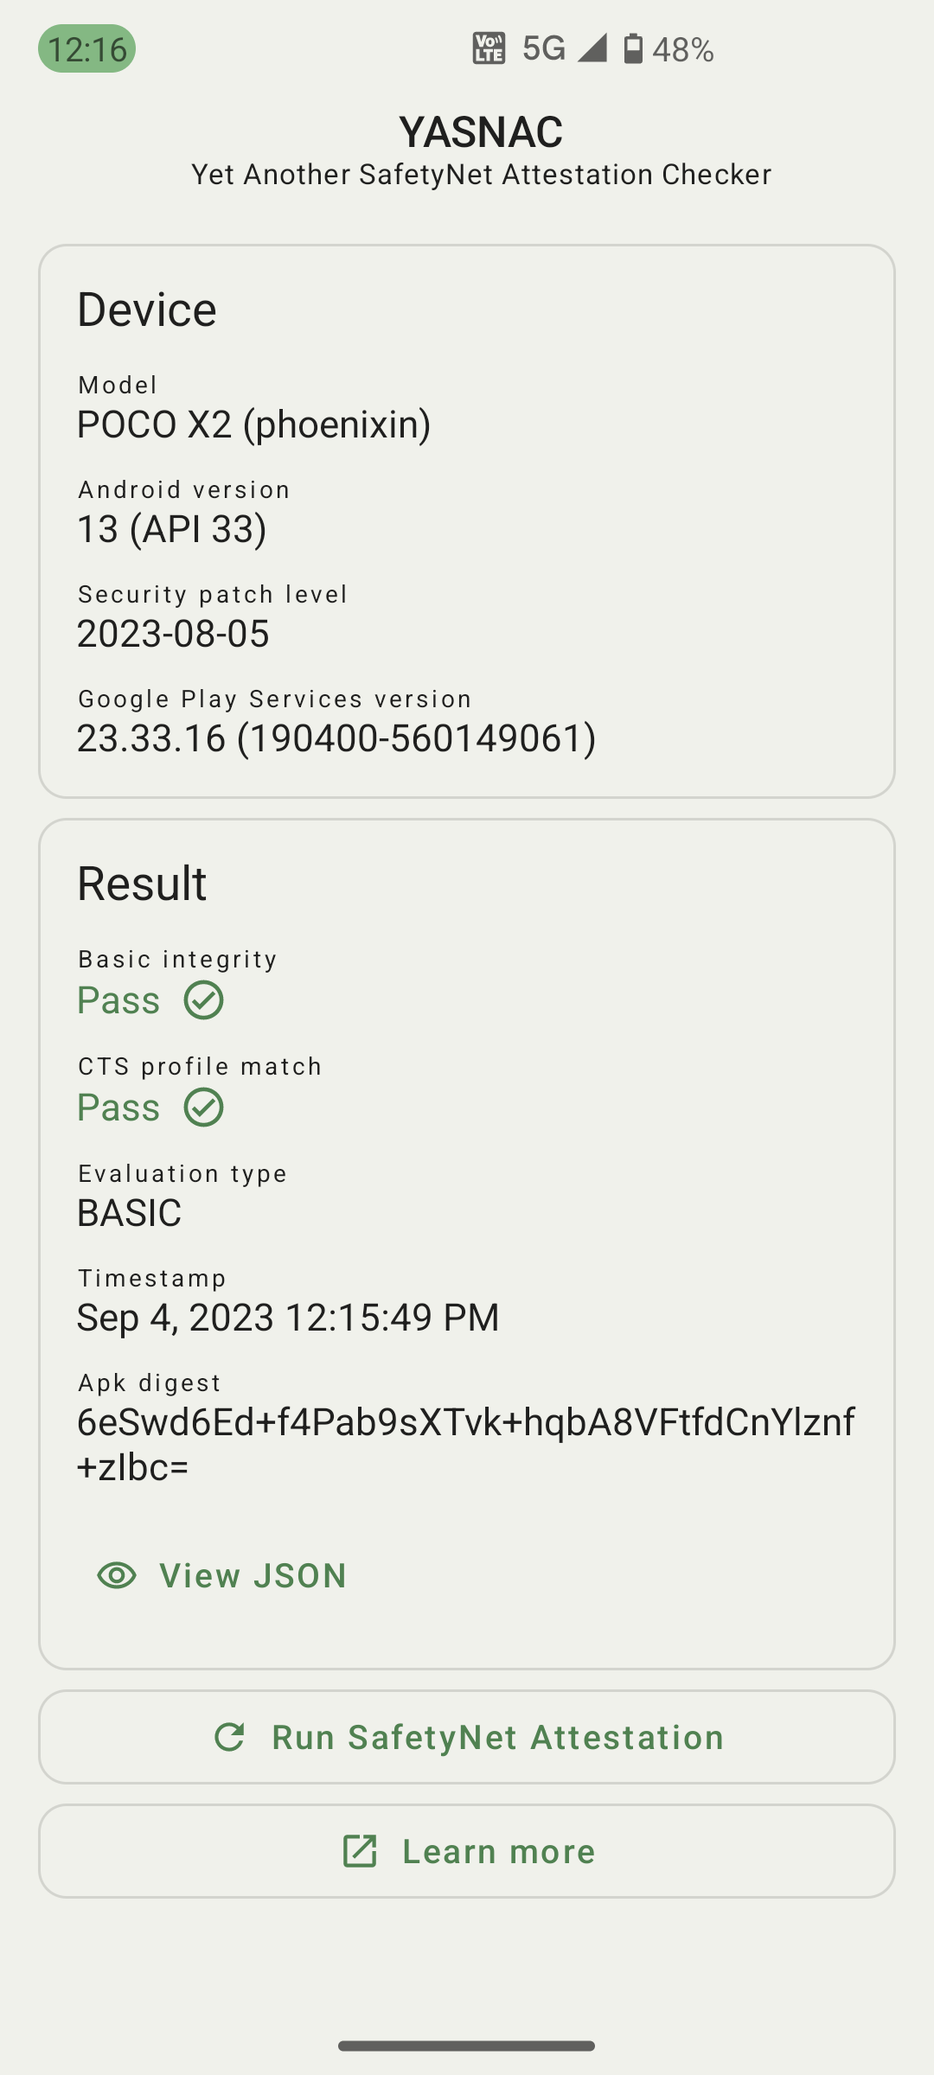Tap the cellular signal strength icon
This screenshot has width=934, height=2075.
pos(592,48)
